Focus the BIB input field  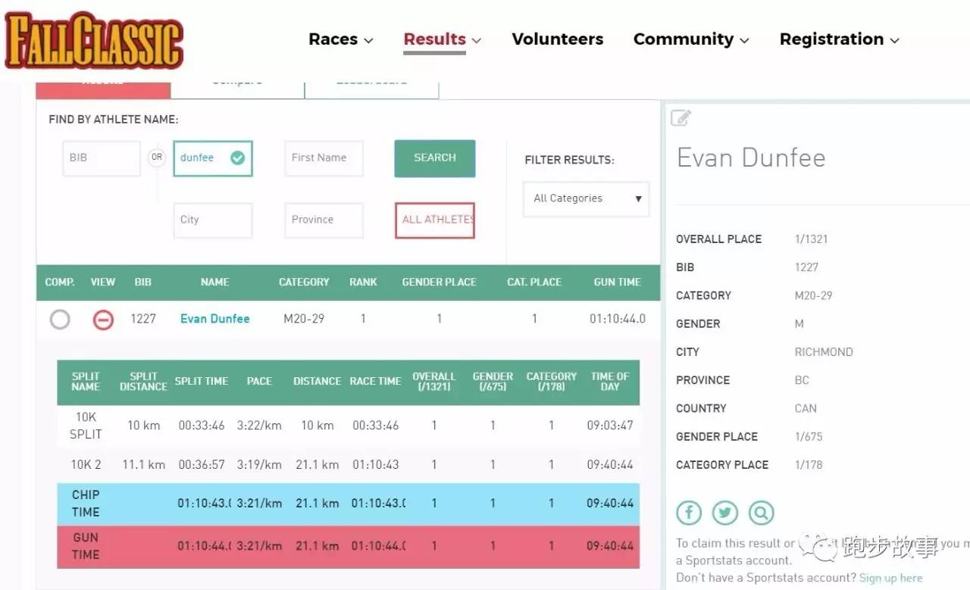tap(102, 158)
